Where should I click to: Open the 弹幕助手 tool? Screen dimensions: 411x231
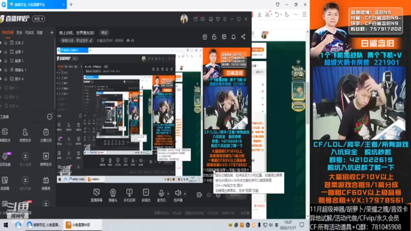point(5,135)
